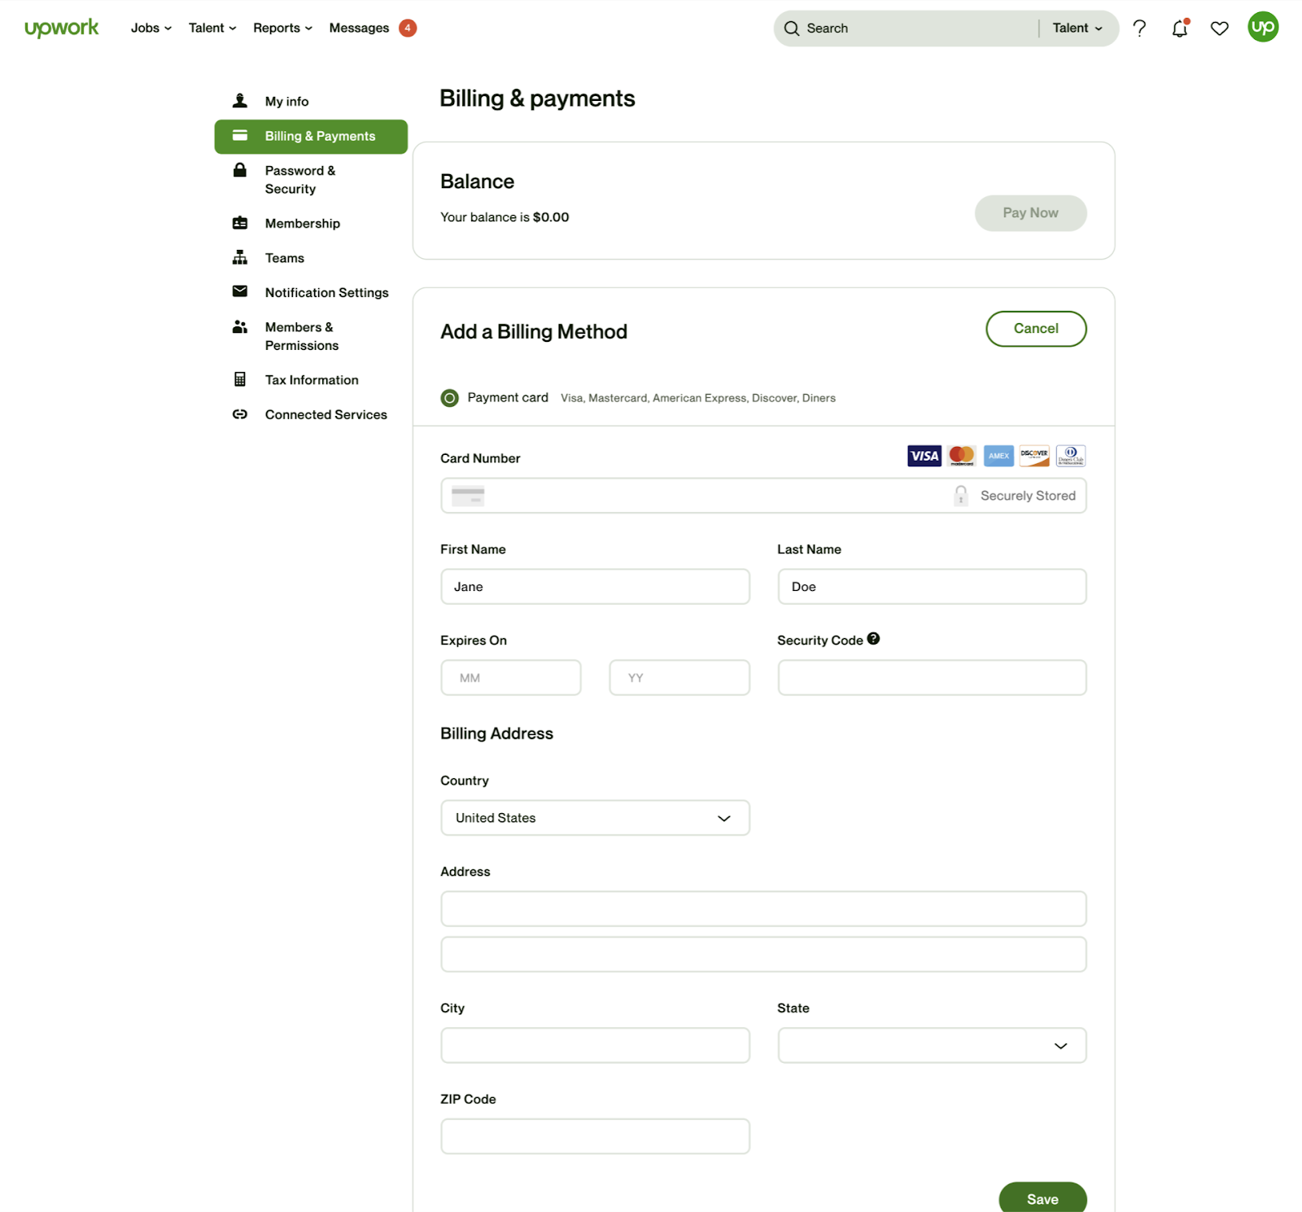The width and height of the screenshot is (1302, 1212).
Task: Click the ZIP Code input field
Action: click(x=595, y=1136)
